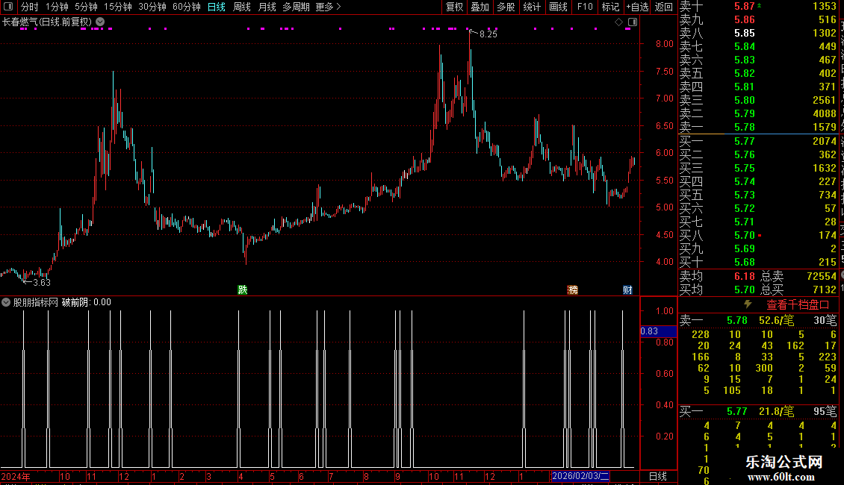Add stock to +自选 watchlist
The height and width of the screenshot is (485, 844).
637,7
